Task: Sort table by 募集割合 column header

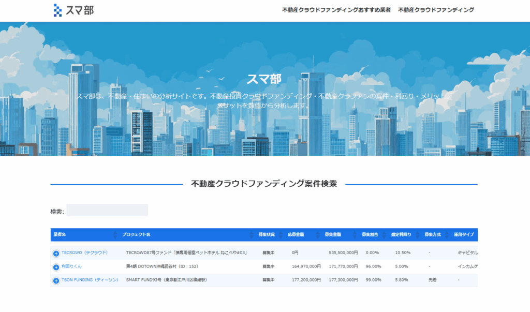Action: [x=370, y=235]
